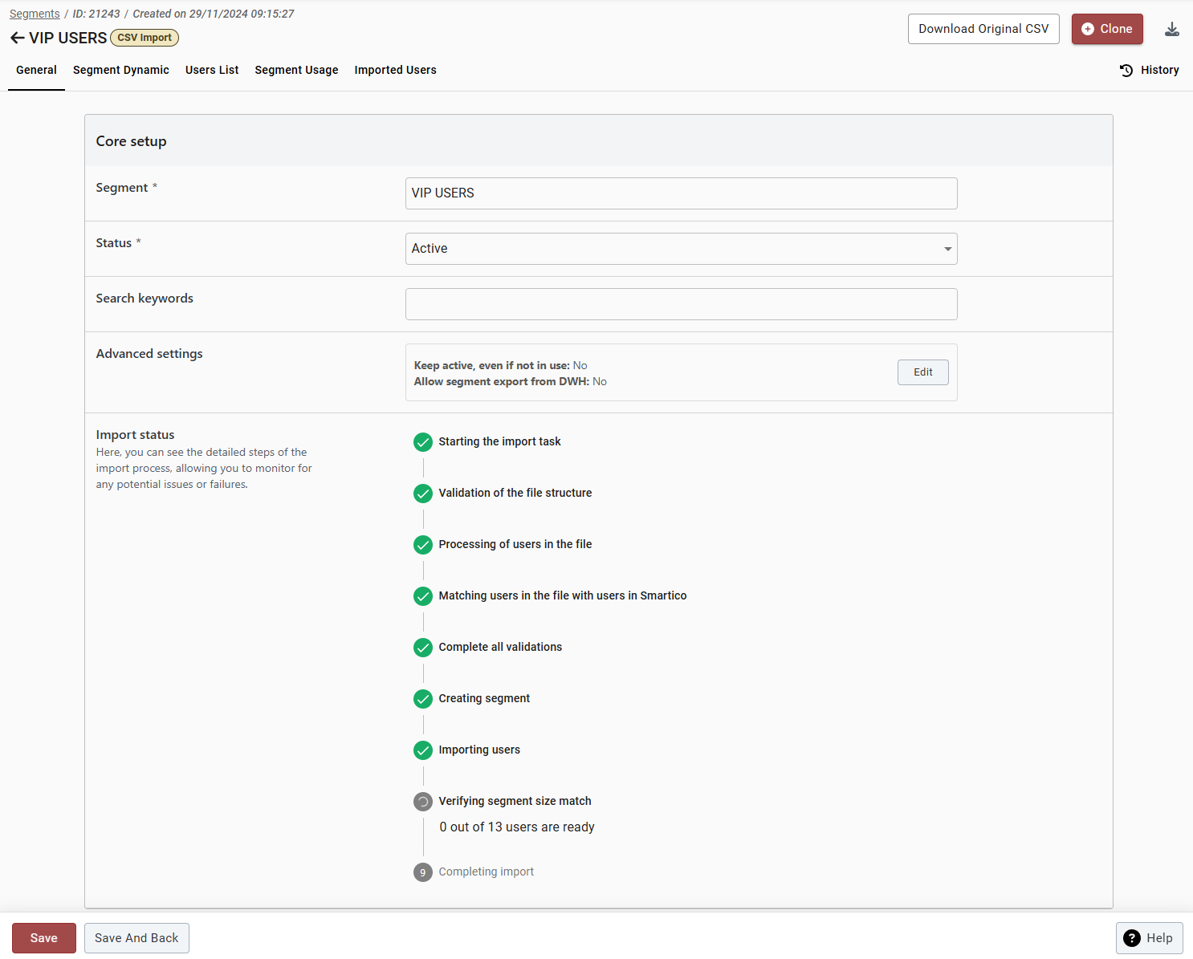Viewport: 1193px width, 959px height.
Task: Follow the Segments breadcrumb link
Action: click(x=35, y=14)
